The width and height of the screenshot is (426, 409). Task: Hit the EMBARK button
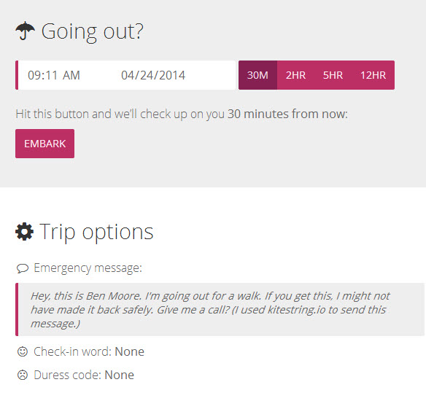tap(44, 144)
